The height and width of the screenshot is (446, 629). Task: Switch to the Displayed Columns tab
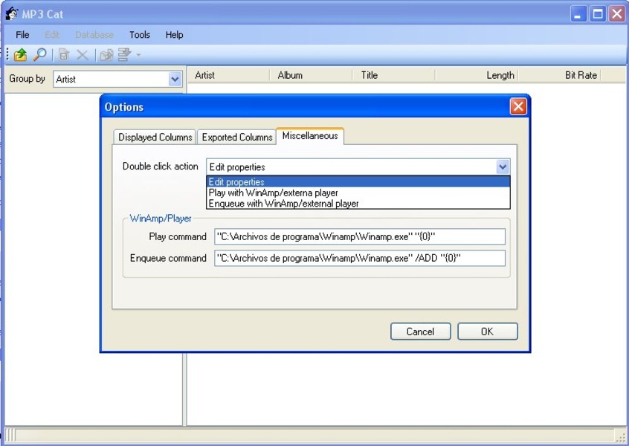(155, 138)
